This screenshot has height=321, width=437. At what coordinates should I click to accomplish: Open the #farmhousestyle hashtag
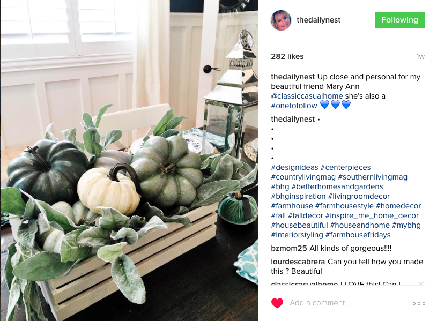point(344,206)
